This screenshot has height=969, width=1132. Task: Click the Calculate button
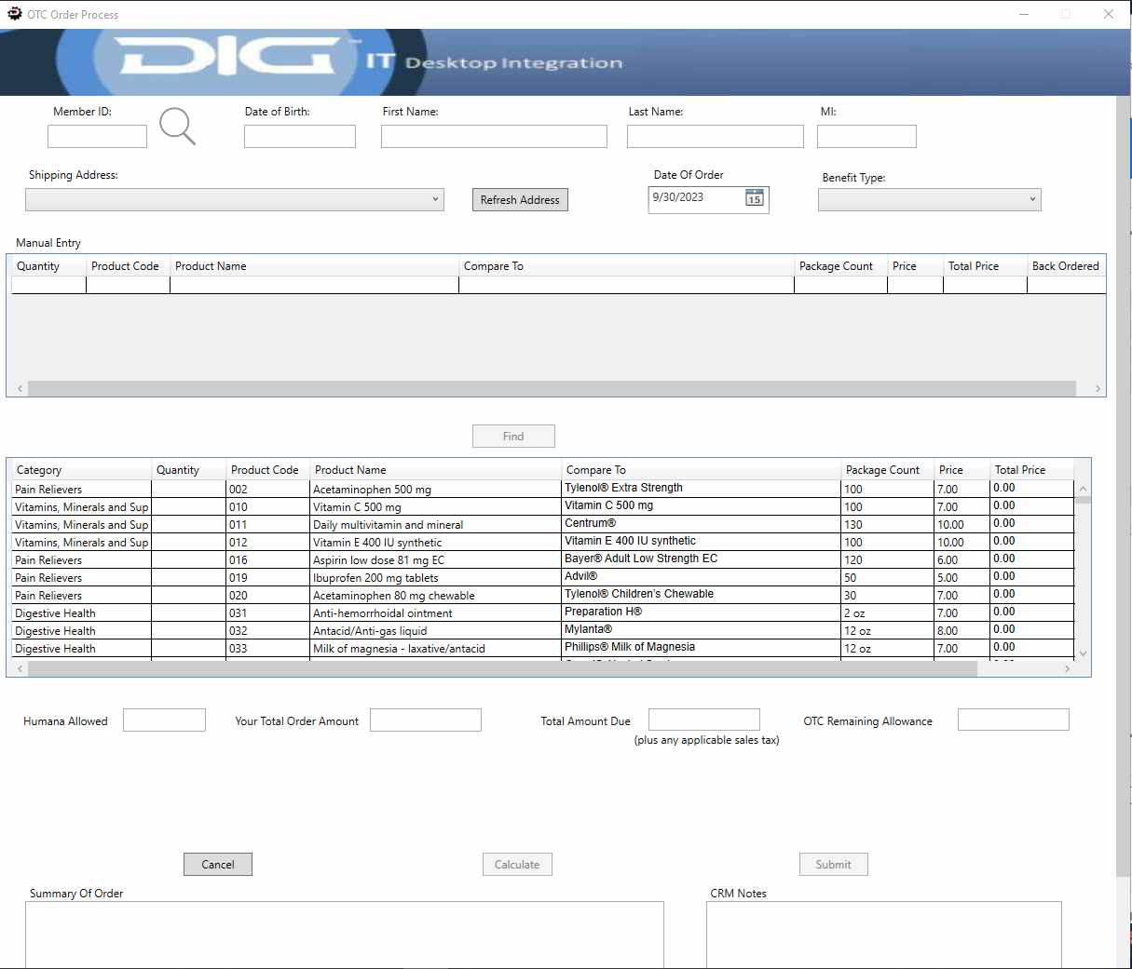click(517, 865)
